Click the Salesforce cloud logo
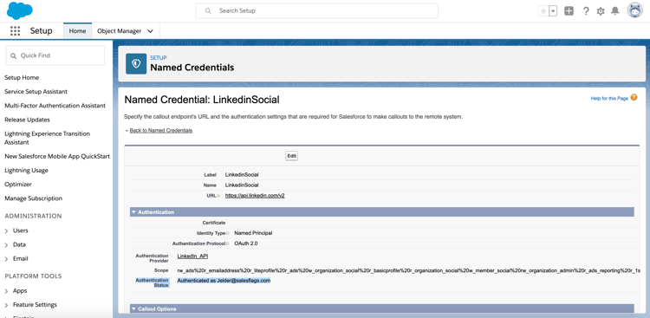Screen dimensions: 650x318 [x=19, y=10]
